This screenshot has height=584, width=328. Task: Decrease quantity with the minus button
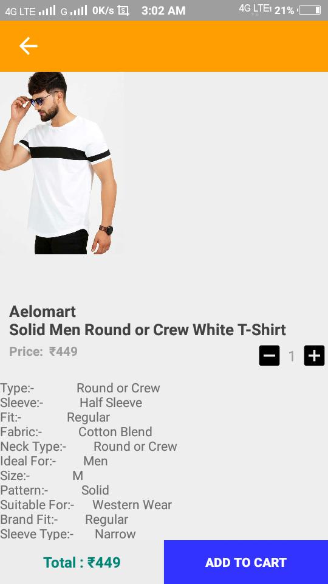coord(269,356)
